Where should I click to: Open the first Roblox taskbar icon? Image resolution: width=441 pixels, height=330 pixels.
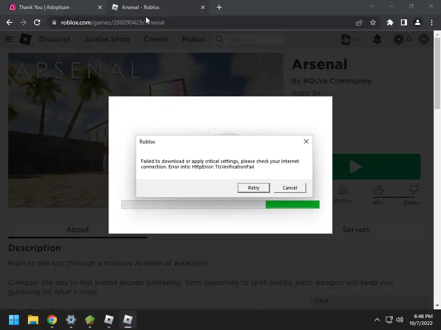pyautogui.click(x=109, y=320)
